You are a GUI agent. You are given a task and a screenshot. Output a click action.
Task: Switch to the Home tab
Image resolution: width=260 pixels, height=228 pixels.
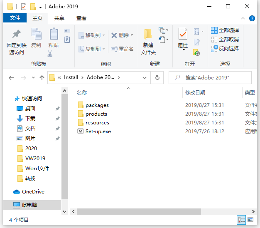(37, 18)
